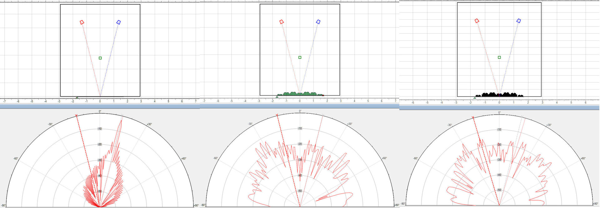Select blue receiver marker in black diffuser view

click(x=519, y=21)
